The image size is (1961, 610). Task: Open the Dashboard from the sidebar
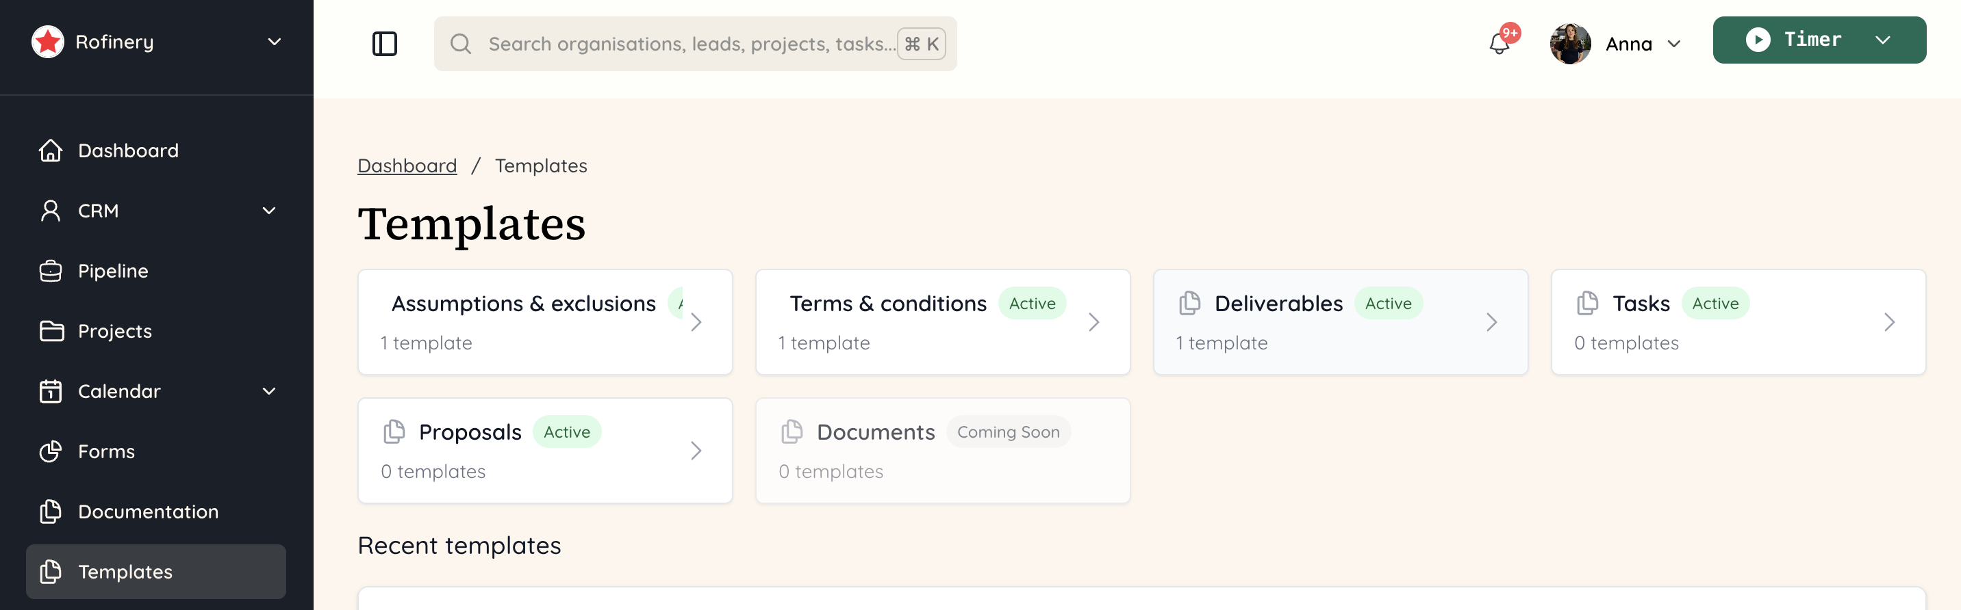coord(128,150)
